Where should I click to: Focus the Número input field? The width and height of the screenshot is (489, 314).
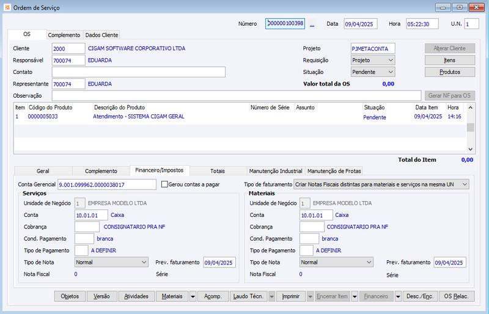pyautogui.click(x=285, y=24)
